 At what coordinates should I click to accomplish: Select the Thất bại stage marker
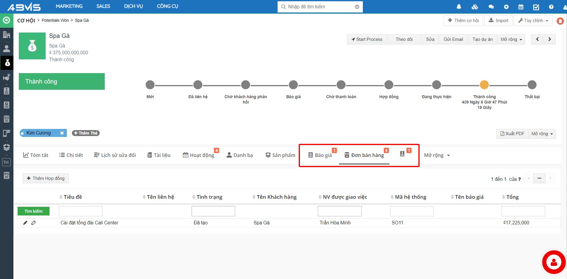coord(532,85)
